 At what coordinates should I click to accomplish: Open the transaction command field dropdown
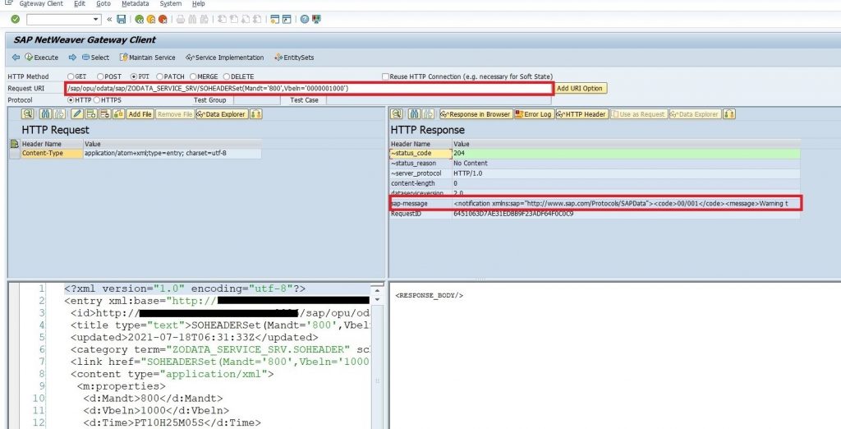click(x=97, y=20)
